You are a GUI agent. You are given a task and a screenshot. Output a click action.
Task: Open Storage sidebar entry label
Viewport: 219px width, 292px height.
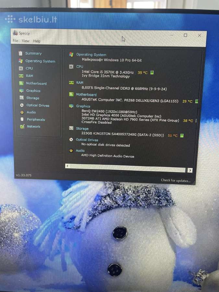point(33,98)
